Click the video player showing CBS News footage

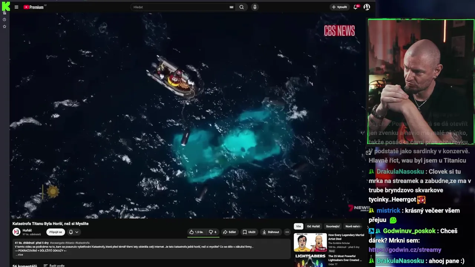pos(187,116)
